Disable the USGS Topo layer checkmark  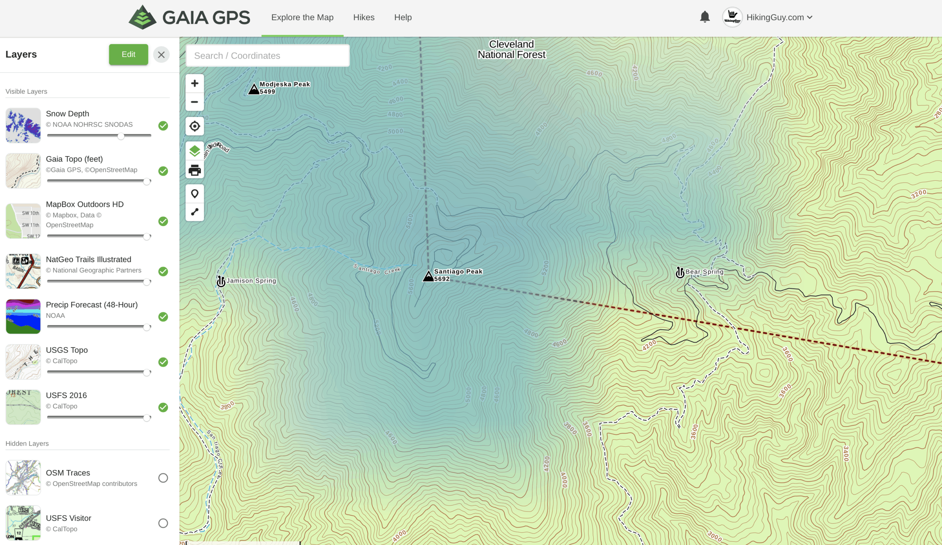point(163,362)
